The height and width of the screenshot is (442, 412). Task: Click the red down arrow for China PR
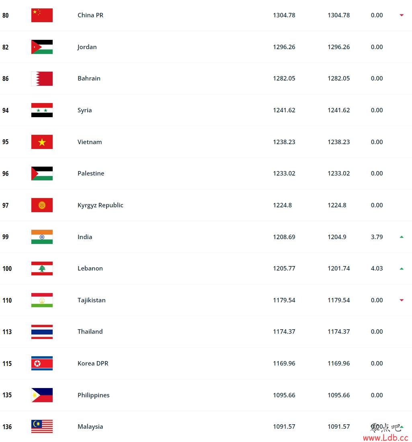point(402,15)
